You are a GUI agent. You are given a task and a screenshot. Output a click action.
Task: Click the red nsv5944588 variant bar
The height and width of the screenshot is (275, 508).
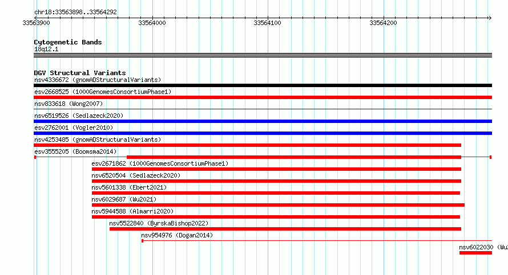(x=276, y=217)
